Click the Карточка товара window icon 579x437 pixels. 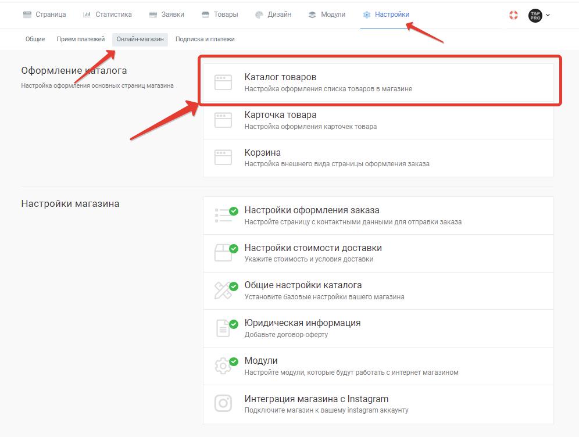tap(223, 120)
